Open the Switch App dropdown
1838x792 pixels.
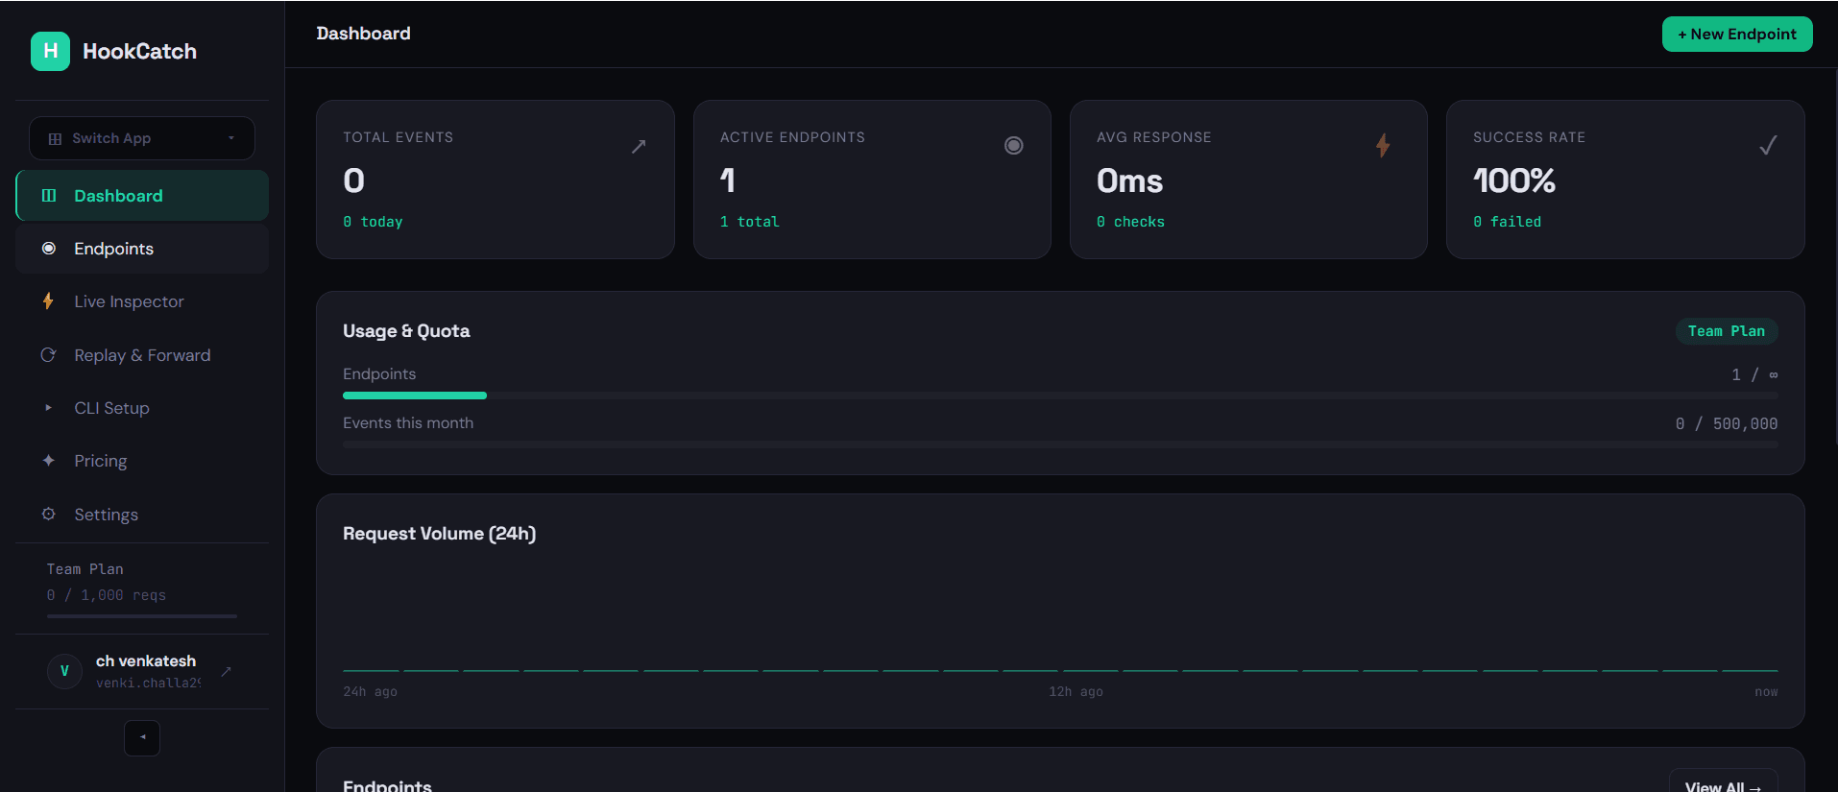(140, 138)
